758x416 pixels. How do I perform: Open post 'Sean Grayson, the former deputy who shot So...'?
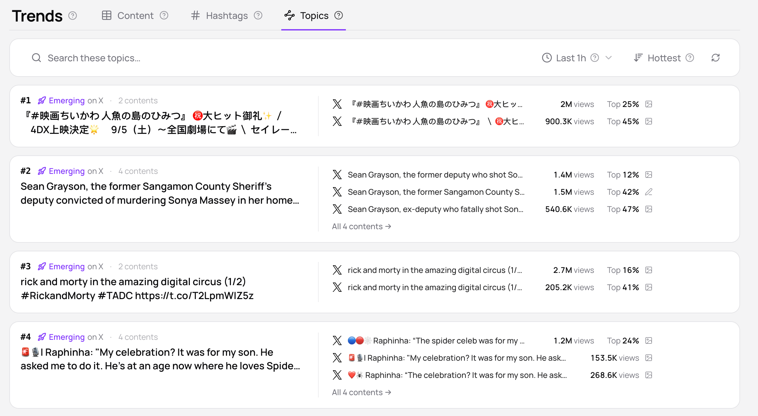pyautogui.click(x=435, y=175)
